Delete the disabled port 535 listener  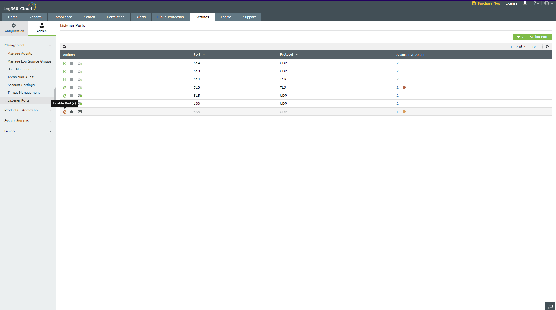[71, 112]
